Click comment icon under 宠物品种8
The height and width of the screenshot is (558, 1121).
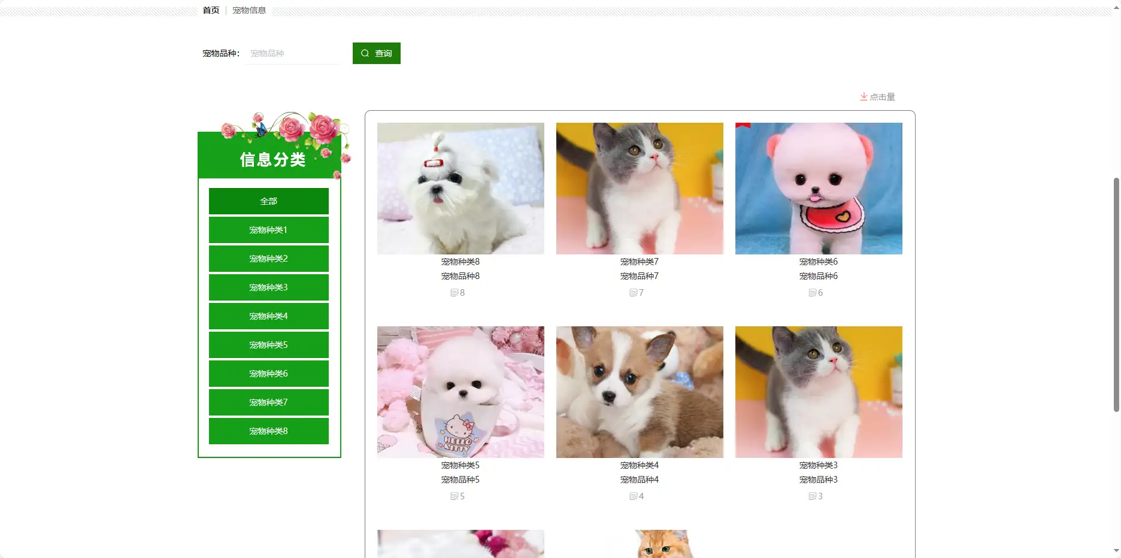click(x=454, y=293)
